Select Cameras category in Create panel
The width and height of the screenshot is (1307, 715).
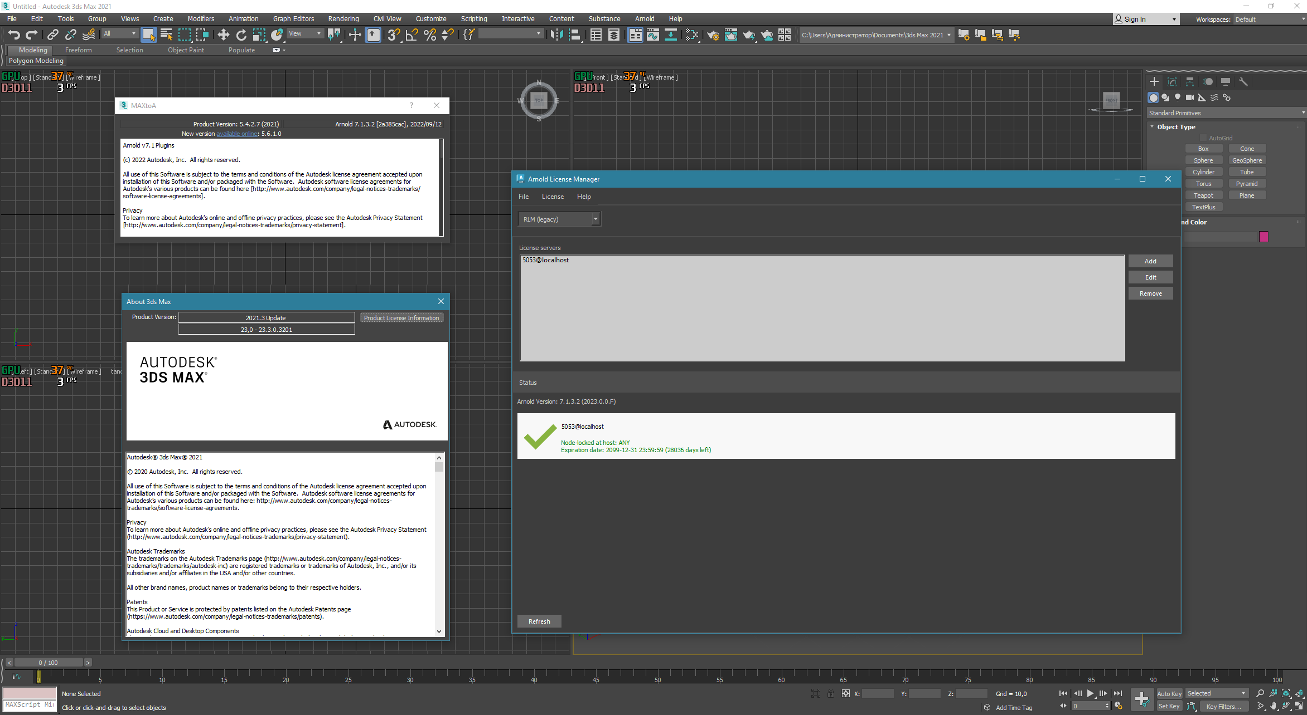pyautogui.click(x=1189, y=97)
